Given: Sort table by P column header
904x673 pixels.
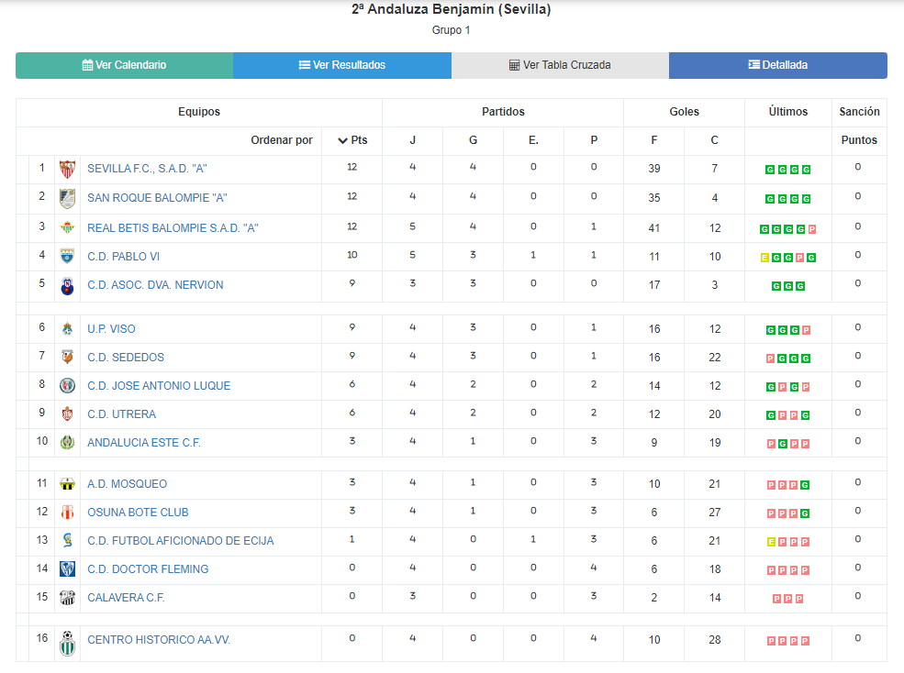Looking at the screenshot, I should [594, 140].
